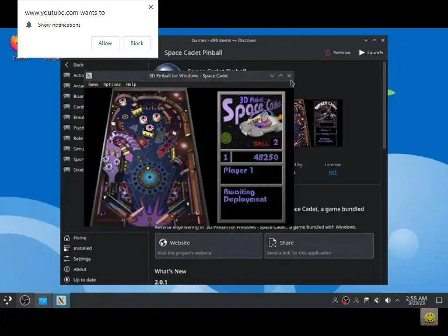Select the Card games category
The width and height of the screenshot is (448, 336).
point(73,107)
